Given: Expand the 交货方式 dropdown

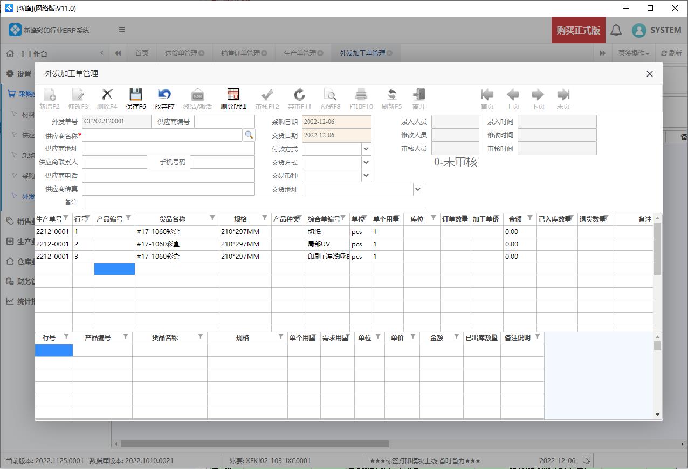Looking at the screenshot, I should (x=366, y=162).
